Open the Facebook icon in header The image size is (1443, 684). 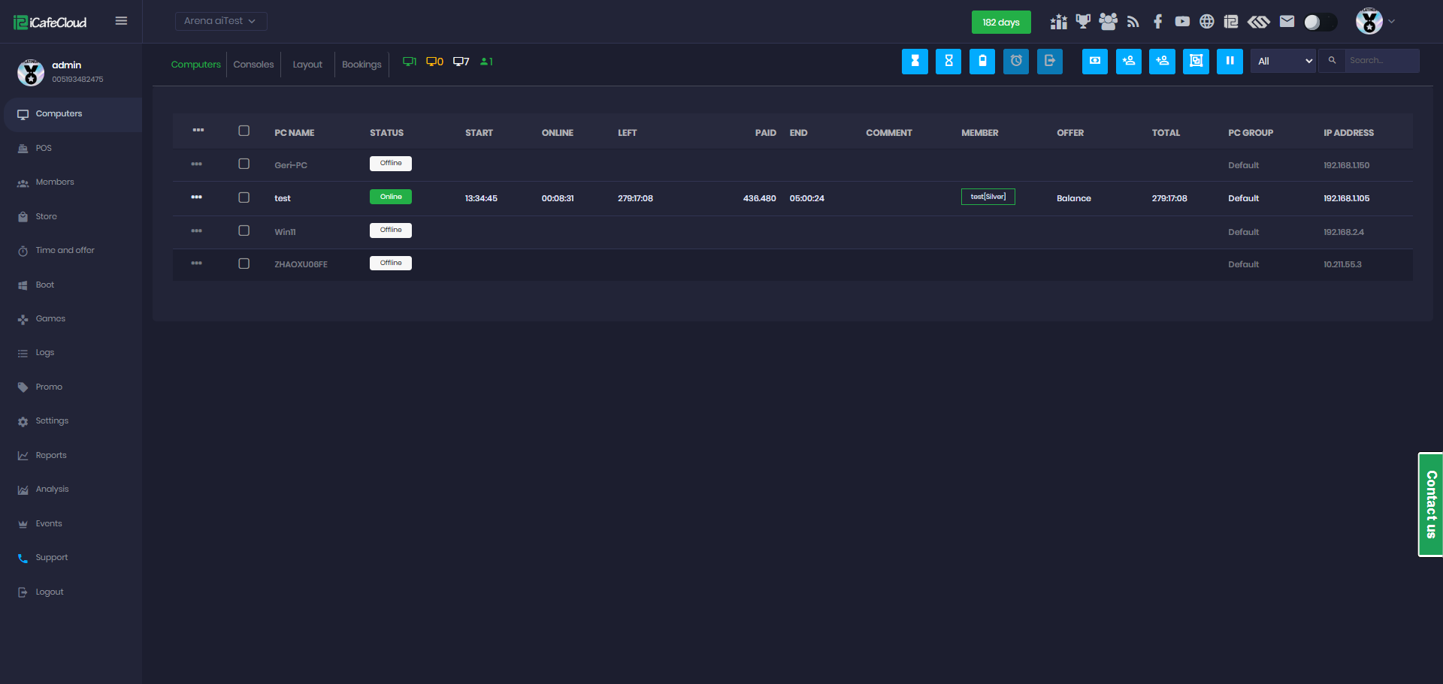tap(1157, 22)
